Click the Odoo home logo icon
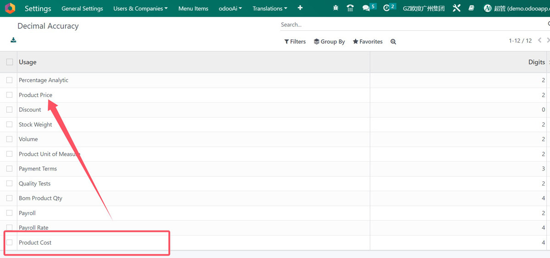This screenshot has height=258, width=550. [10, 8]
